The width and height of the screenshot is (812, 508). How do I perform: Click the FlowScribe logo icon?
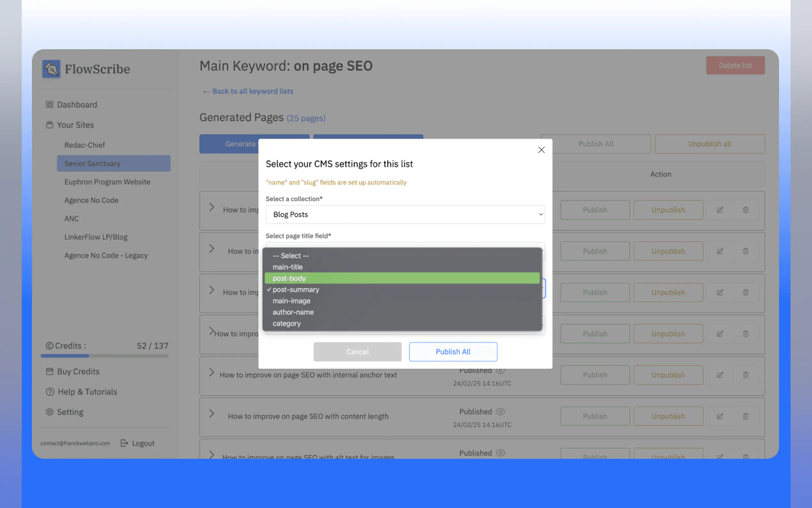click(51, 69)
